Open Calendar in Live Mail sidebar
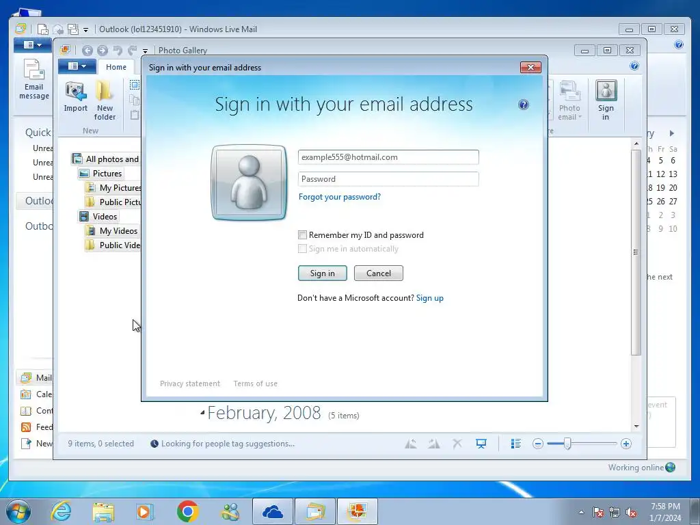The image size is (700, 525). tap(36, 394)
